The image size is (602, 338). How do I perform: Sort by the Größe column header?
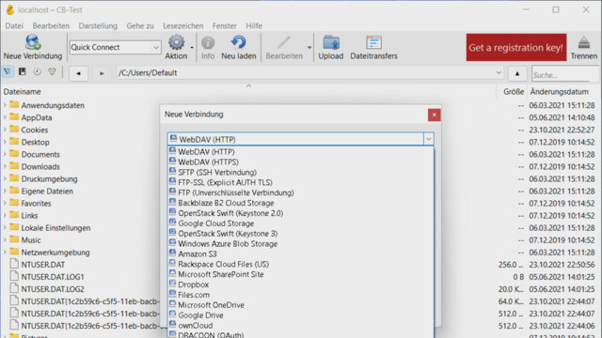514,92
